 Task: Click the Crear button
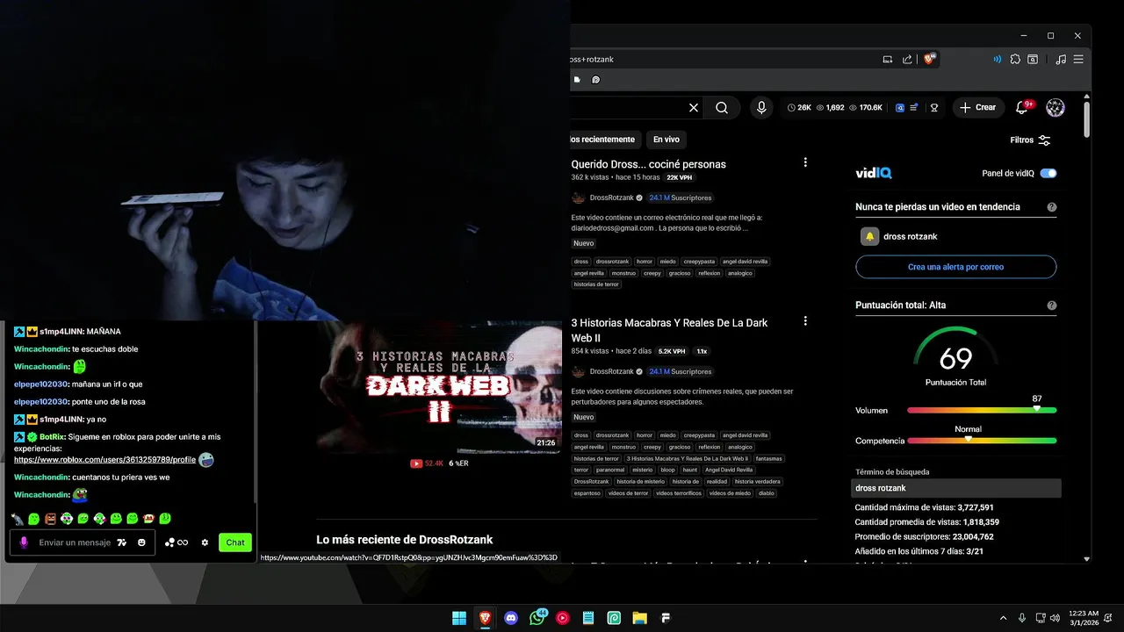pyautogui.click(x=978, y=107)
